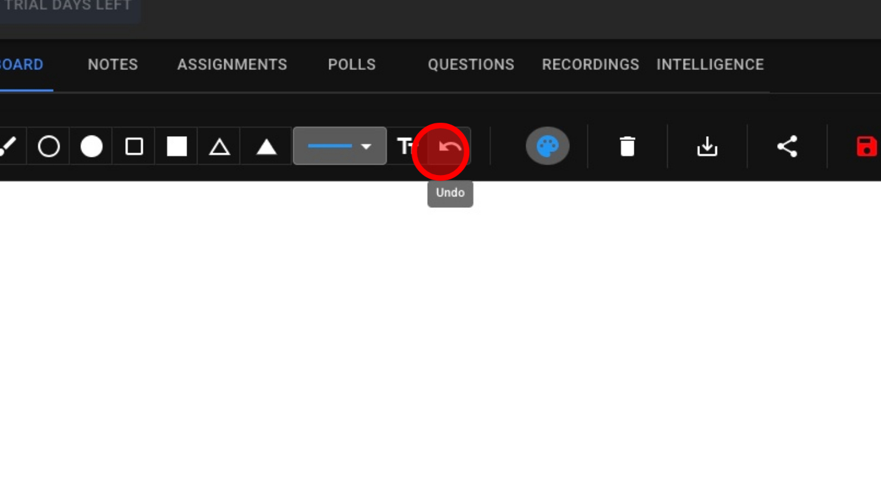Save whiteboard with red floppy icon

[866, 146]
